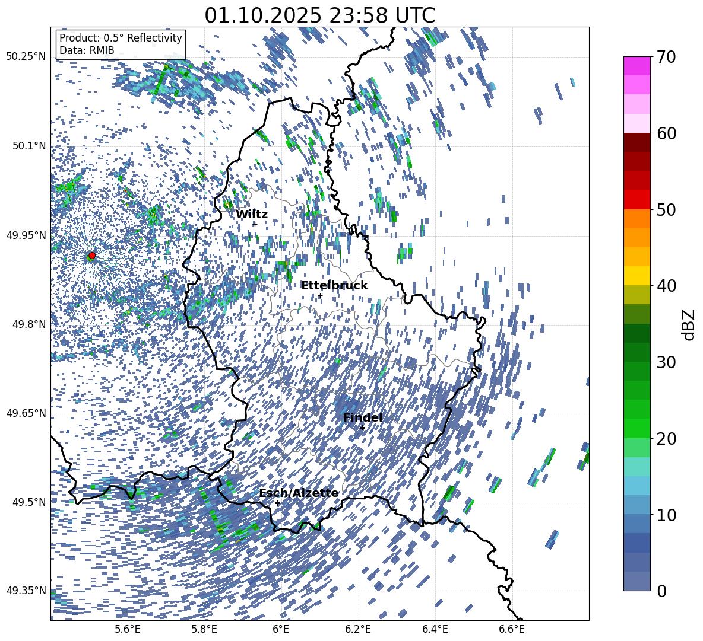Click the 50.25°N latitude tick label
Screen dimensions: 703x641
[26, 57]
